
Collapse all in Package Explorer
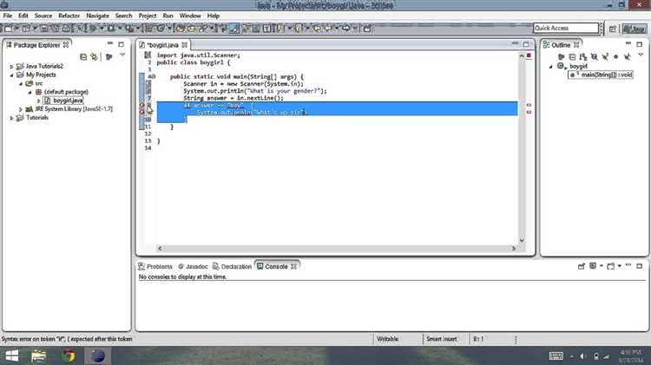(83, 56)
